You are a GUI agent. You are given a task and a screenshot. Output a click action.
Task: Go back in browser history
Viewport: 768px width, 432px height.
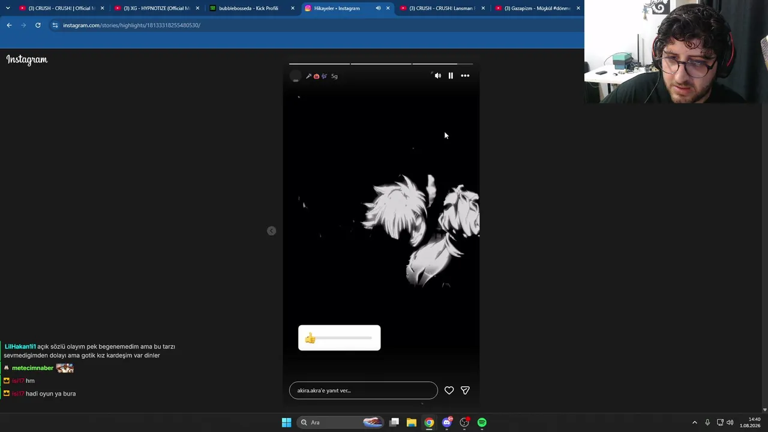click(9, 25)
